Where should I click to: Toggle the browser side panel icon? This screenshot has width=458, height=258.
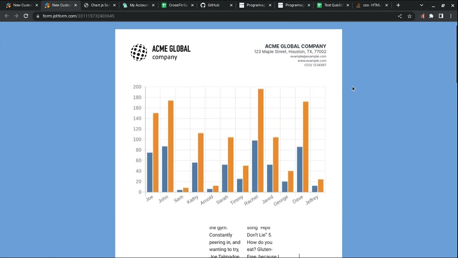[441, 16]
